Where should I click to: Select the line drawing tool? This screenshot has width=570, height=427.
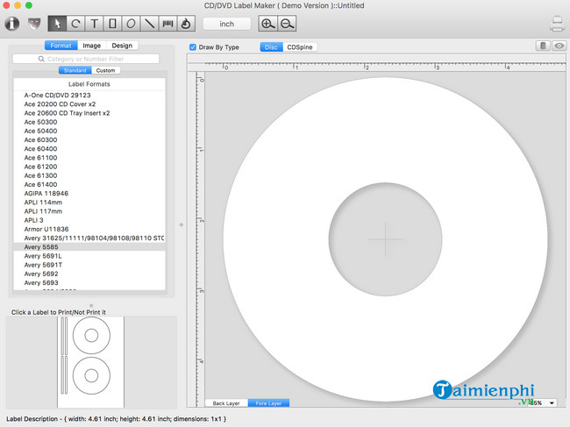150,24
